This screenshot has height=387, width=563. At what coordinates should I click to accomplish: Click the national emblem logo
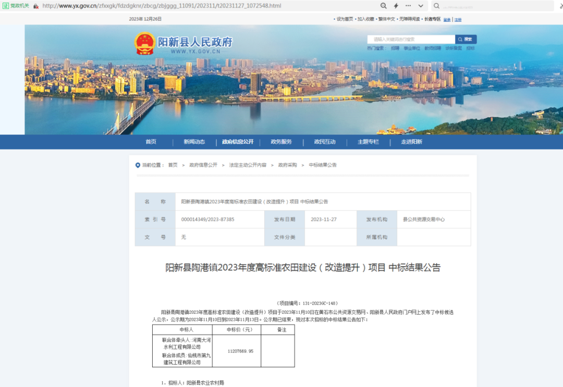click(144, 43)
